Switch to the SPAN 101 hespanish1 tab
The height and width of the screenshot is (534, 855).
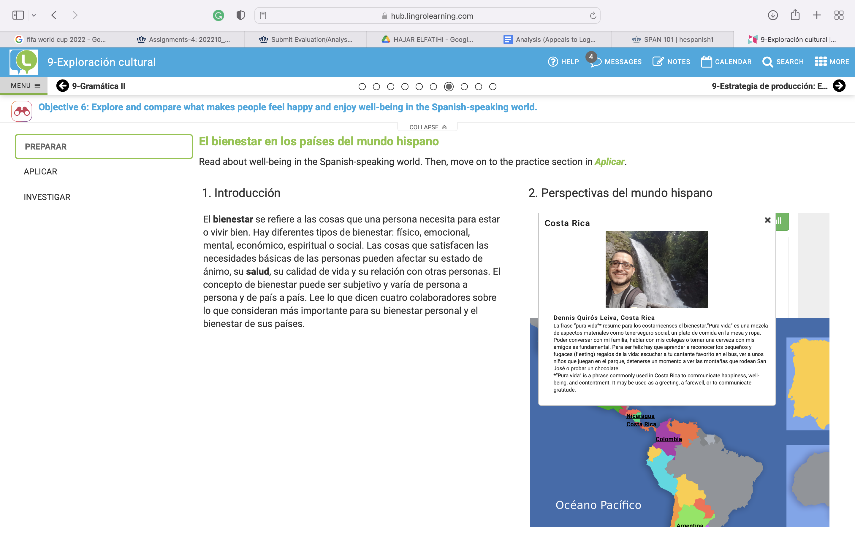coord(672,39)
